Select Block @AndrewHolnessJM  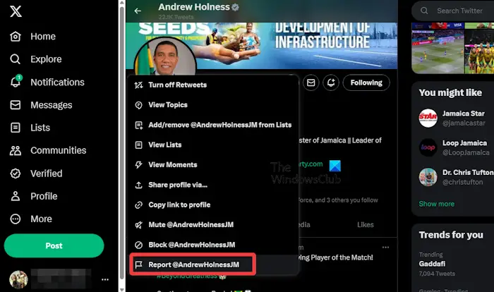214,245
